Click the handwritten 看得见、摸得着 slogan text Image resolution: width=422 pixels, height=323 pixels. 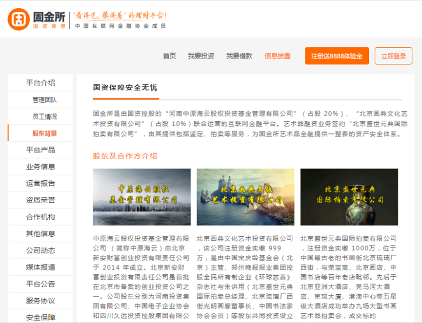tap(121, 16)
